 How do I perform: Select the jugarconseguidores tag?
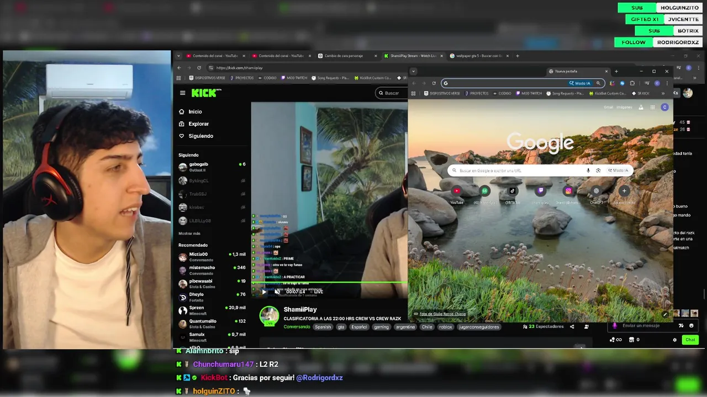(x=479, y=327)
